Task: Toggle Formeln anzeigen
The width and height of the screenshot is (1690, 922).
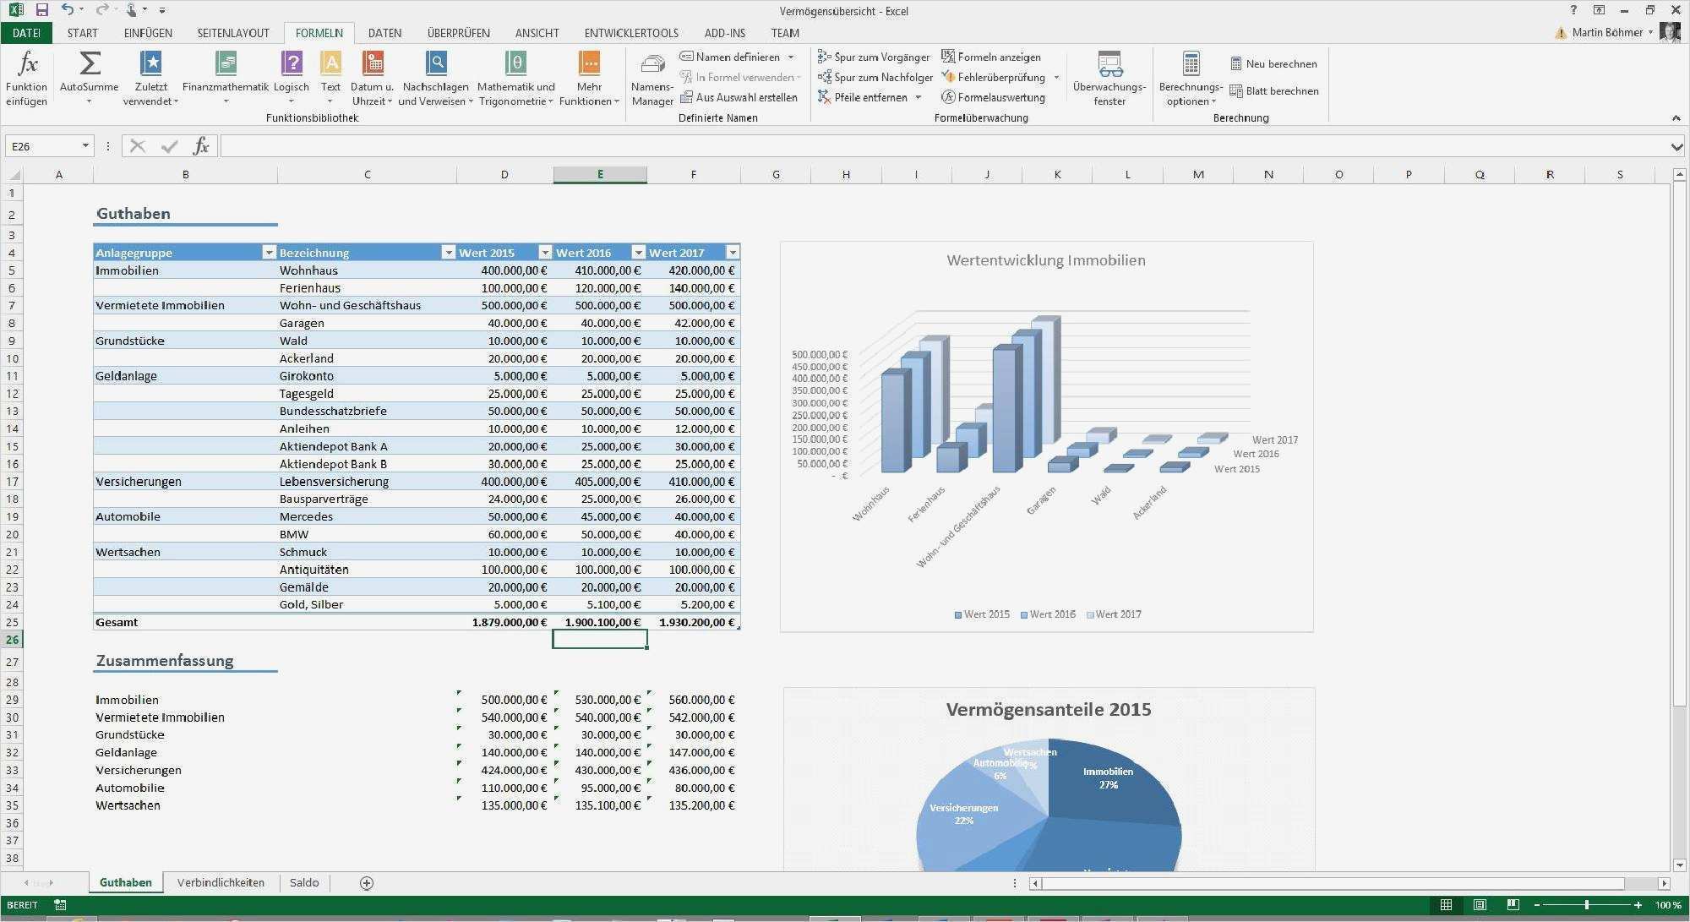Action: click(991, 57)
